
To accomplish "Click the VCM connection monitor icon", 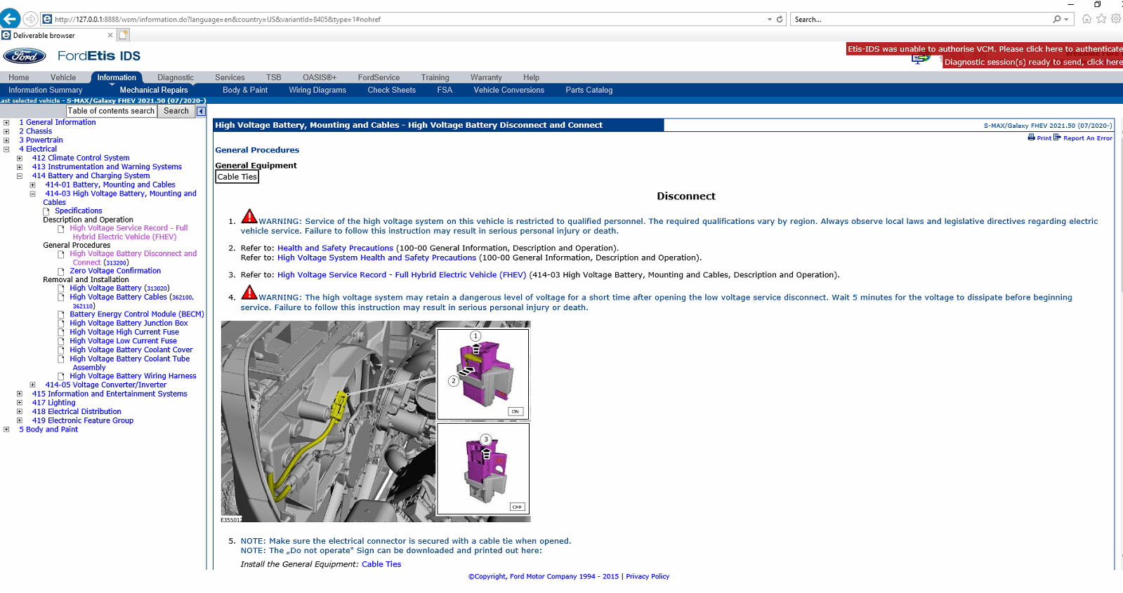I will [920, 60].
